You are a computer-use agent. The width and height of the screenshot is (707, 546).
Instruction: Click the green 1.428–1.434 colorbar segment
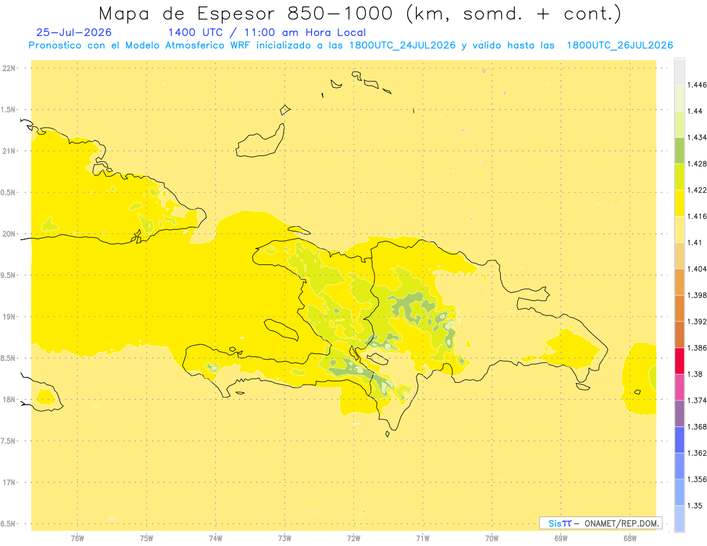coord(679,150)
